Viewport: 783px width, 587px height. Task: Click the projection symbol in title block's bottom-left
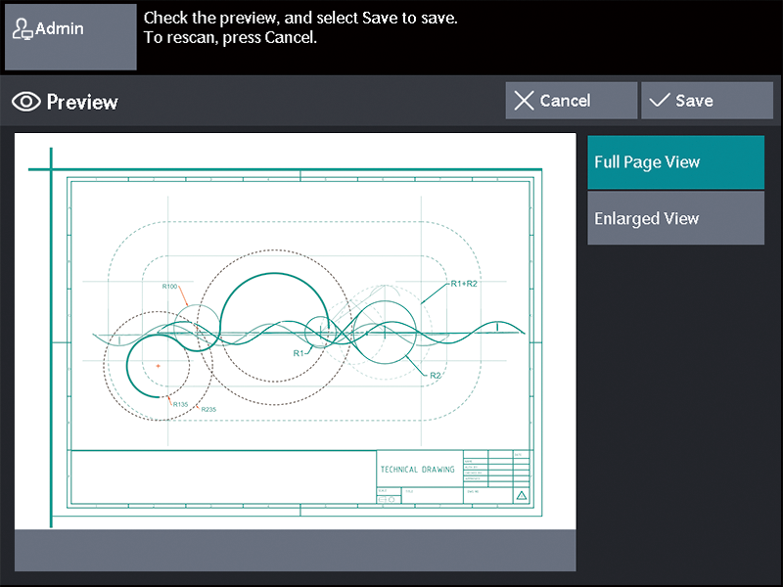click(x=386, y=499)
